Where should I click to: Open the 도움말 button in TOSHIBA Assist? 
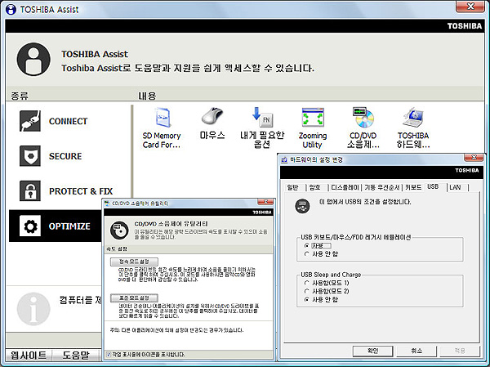[76, 356]
